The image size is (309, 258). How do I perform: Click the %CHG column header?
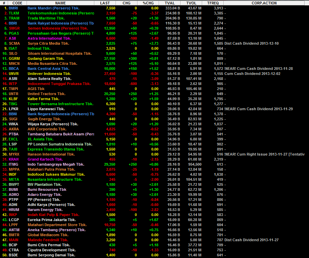point(148,3)
